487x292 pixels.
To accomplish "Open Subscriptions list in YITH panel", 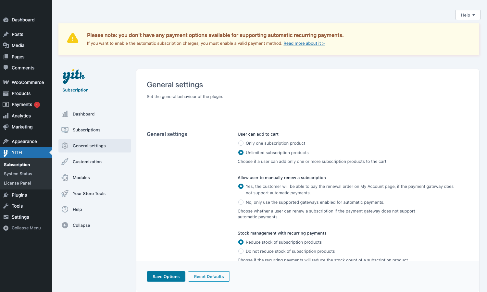I will pyautogui.click(x=95, y=130).
